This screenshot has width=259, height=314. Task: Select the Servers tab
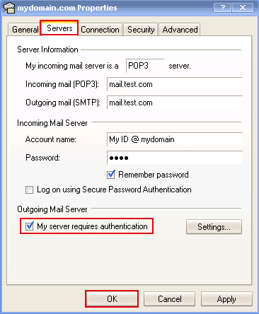(x=59, y=28)
